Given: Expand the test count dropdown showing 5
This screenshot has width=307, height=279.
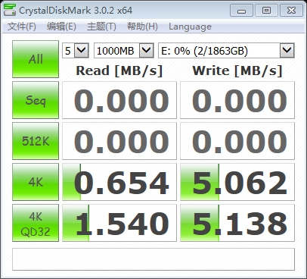Looking at the screenshot, I should click(x=76, y=51).
